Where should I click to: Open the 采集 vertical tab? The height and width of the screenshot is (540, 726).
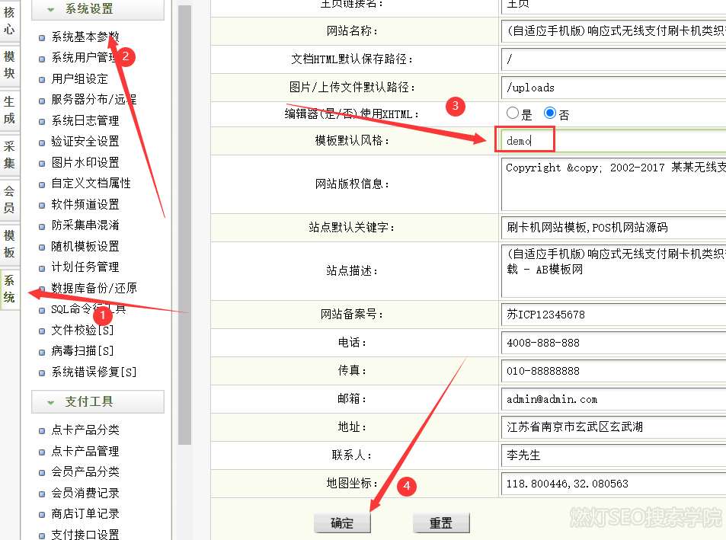[9, 155]
